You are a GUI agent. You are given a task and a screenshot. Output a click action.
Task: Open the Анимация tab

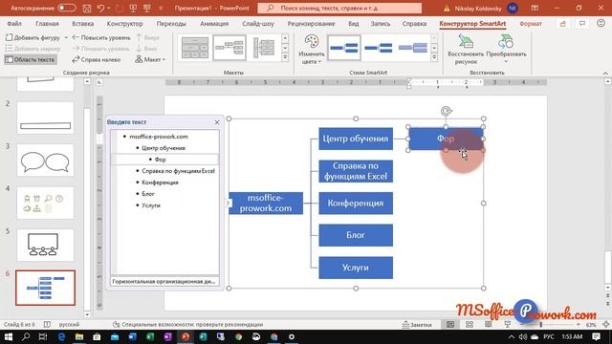tap(214, 24)
